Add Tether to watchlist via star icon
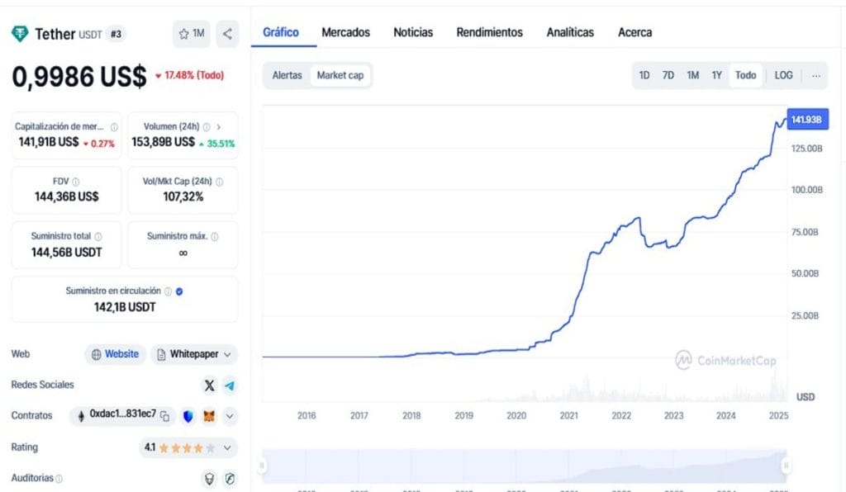The height and width of the screenshot is (492, 846). click(x=191, y=34)
